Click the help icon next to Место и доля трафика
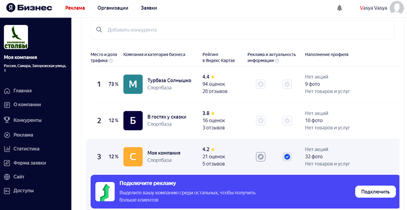Viewport: 407px width, 210px height. (111, 60)
